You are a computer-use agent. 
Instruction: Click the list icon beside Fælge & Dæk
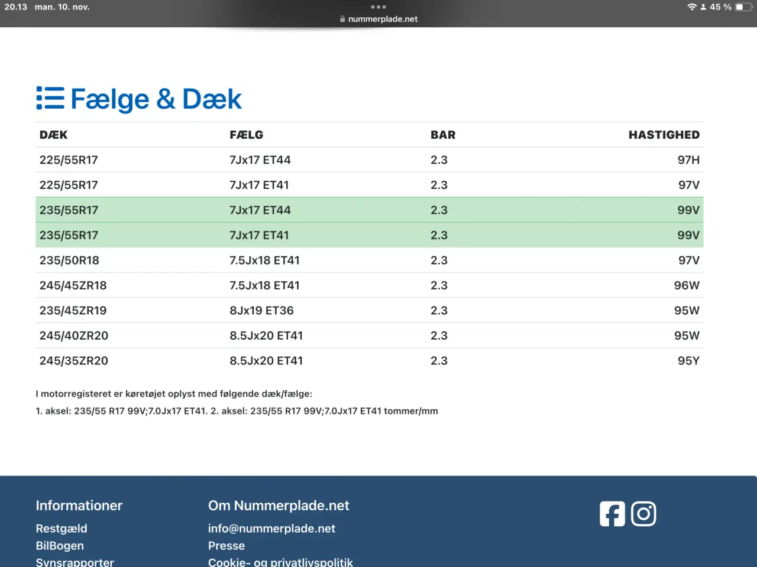50,99
